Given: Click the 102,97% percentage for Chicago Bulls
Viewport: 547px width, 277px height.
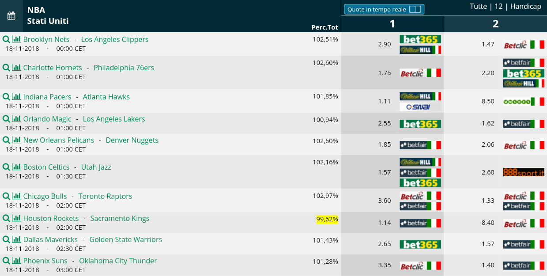Looking at the screenshot, I should pos(325,196).
